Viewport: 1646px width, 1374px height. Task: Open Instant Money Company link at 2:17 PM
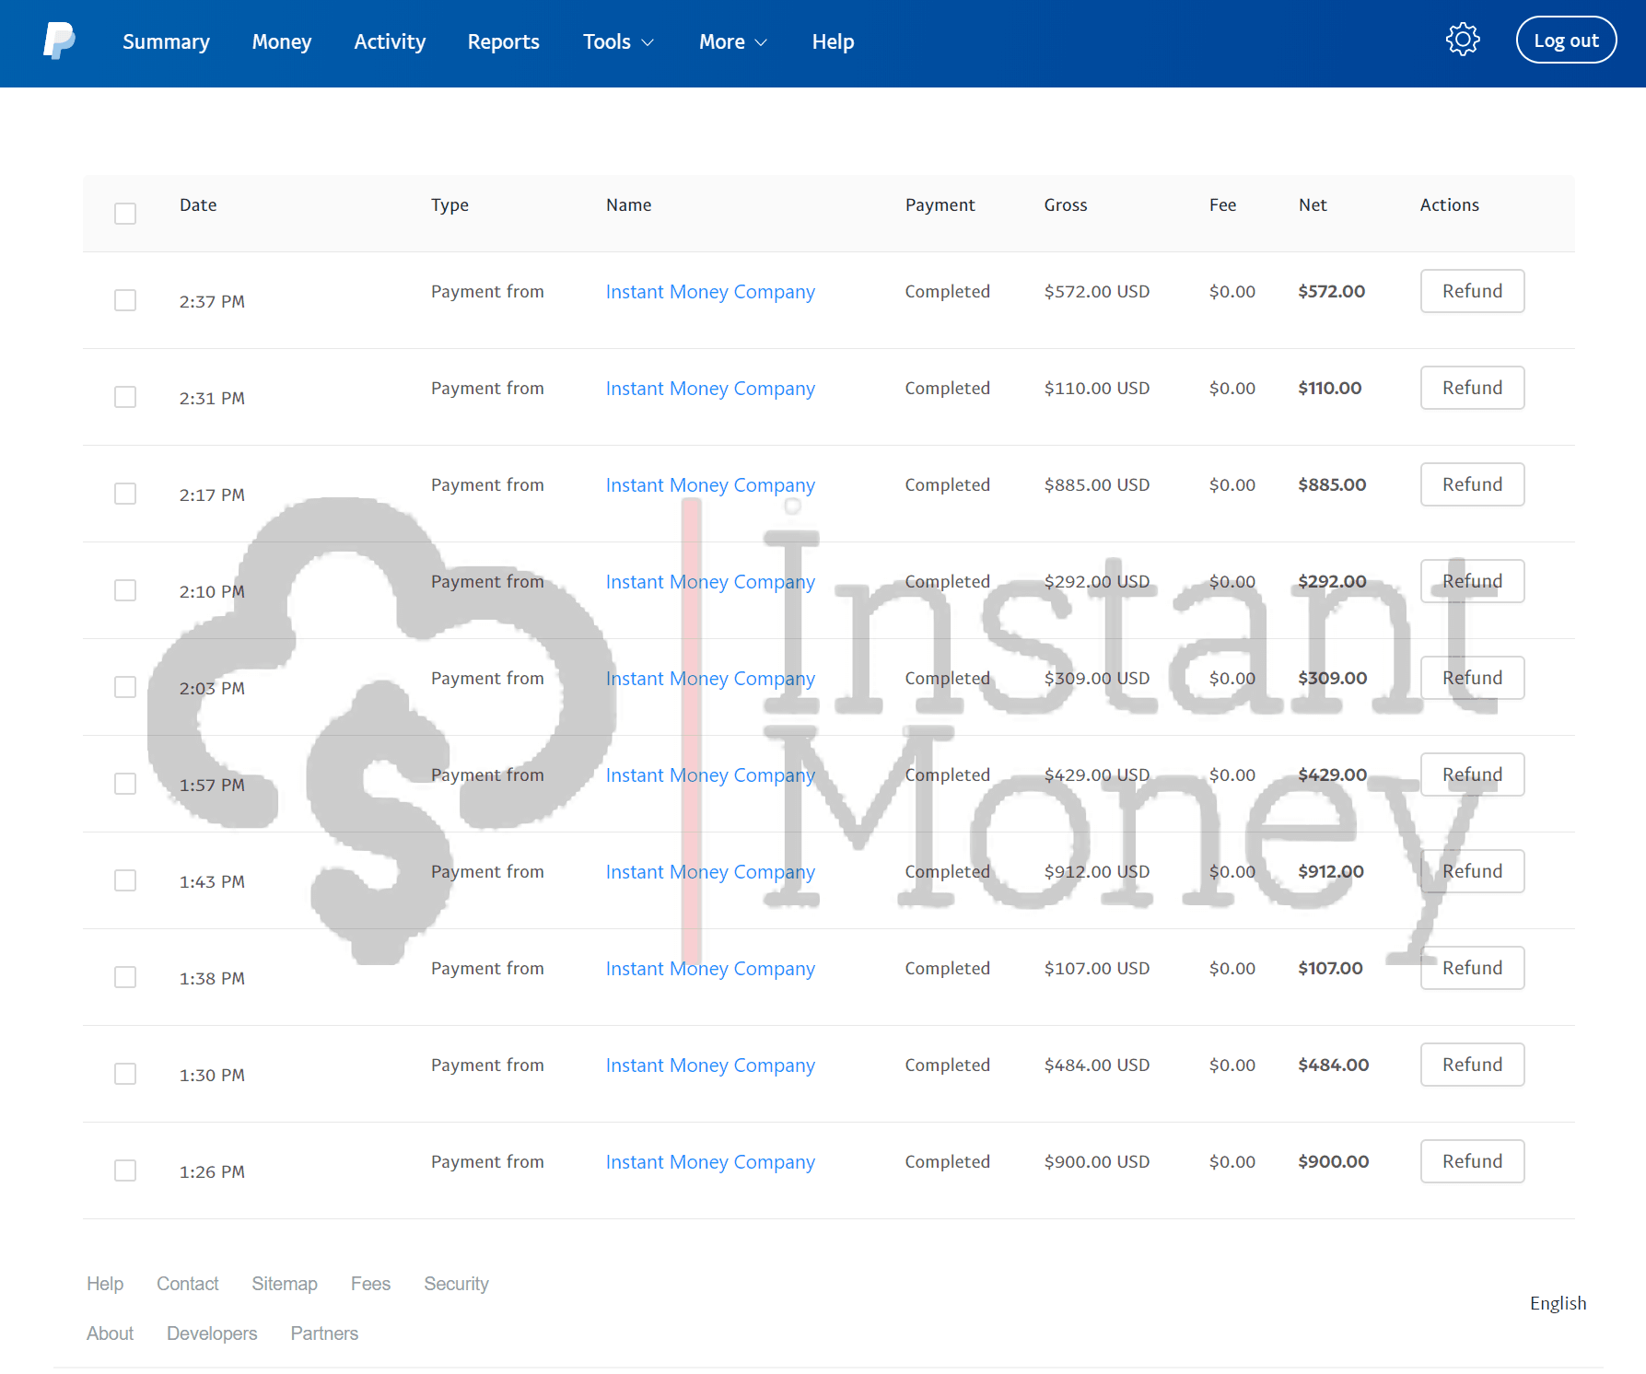[x=710, y=485]
